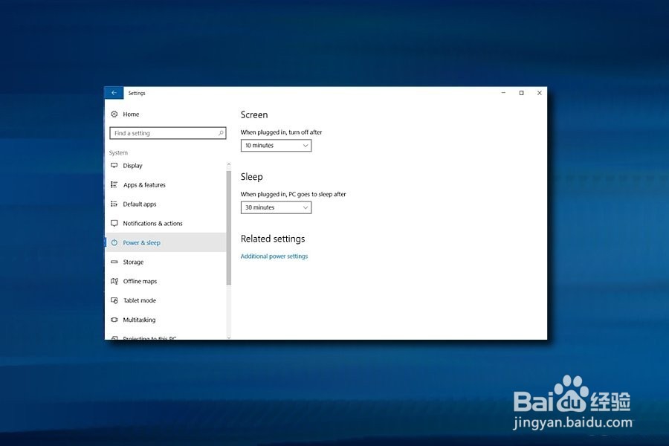
Task: Click the Default apps icon
Action: pos(114,204)
